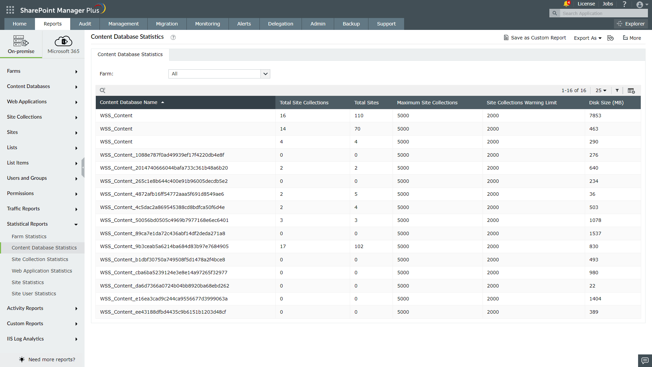Viewport: 652px width, 367px height.
Task: Open the schedule report icon
Action: coord(611,38)
